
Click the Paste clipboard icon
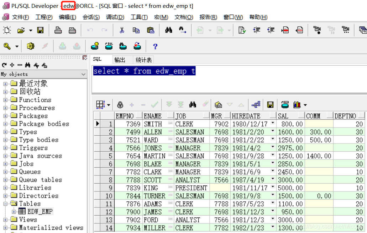(151, 30)
